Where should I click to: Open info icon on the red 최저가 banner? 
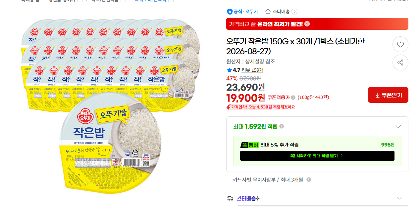(x=307, y=24)
